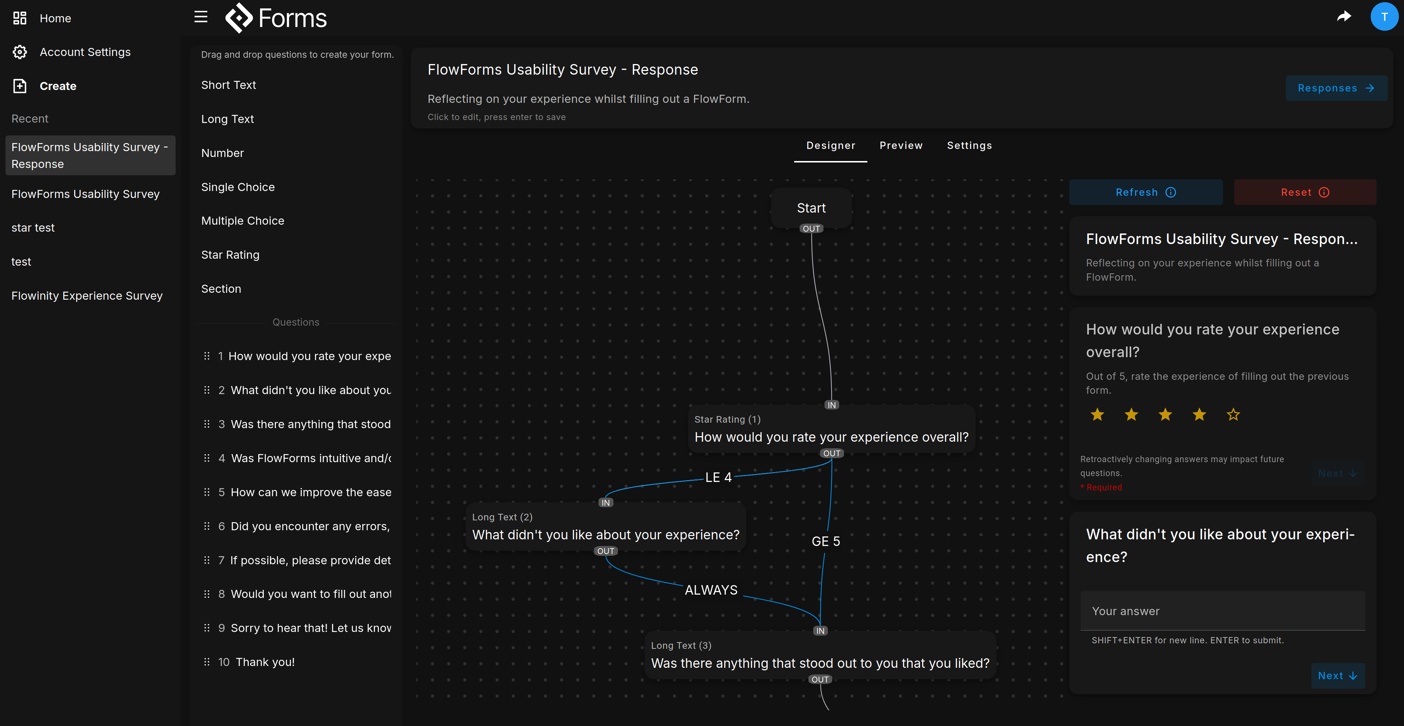Click the LE 4 edge condition label
Image resolution: width=1404 pixels, height=726 pixels.
[x=718, y=478]
